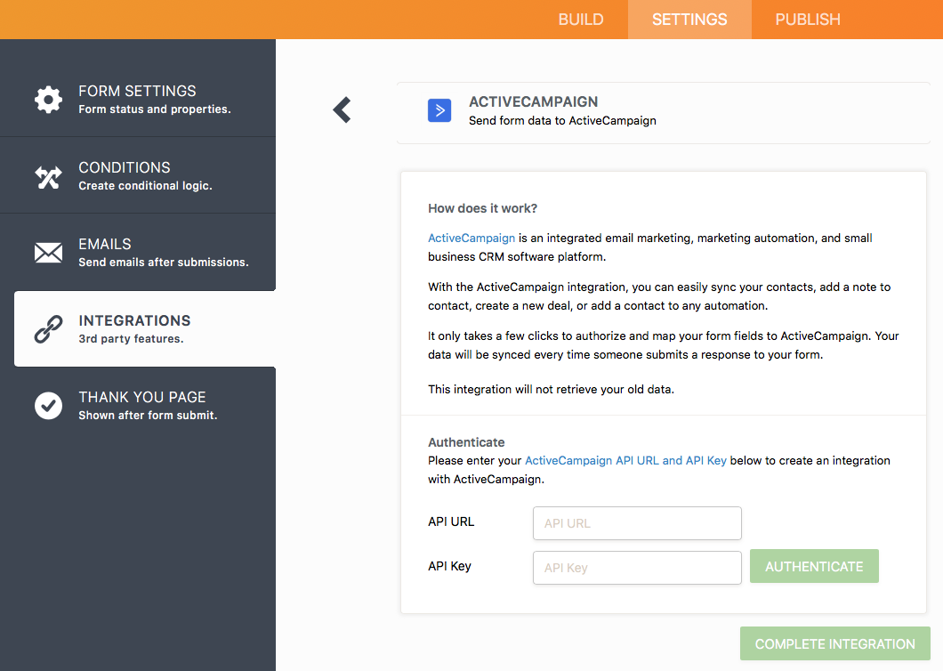Click the blue ActiveCampaign logo icon
The height and width of the screenshot is (671, 943).
[x=439, y=110]
